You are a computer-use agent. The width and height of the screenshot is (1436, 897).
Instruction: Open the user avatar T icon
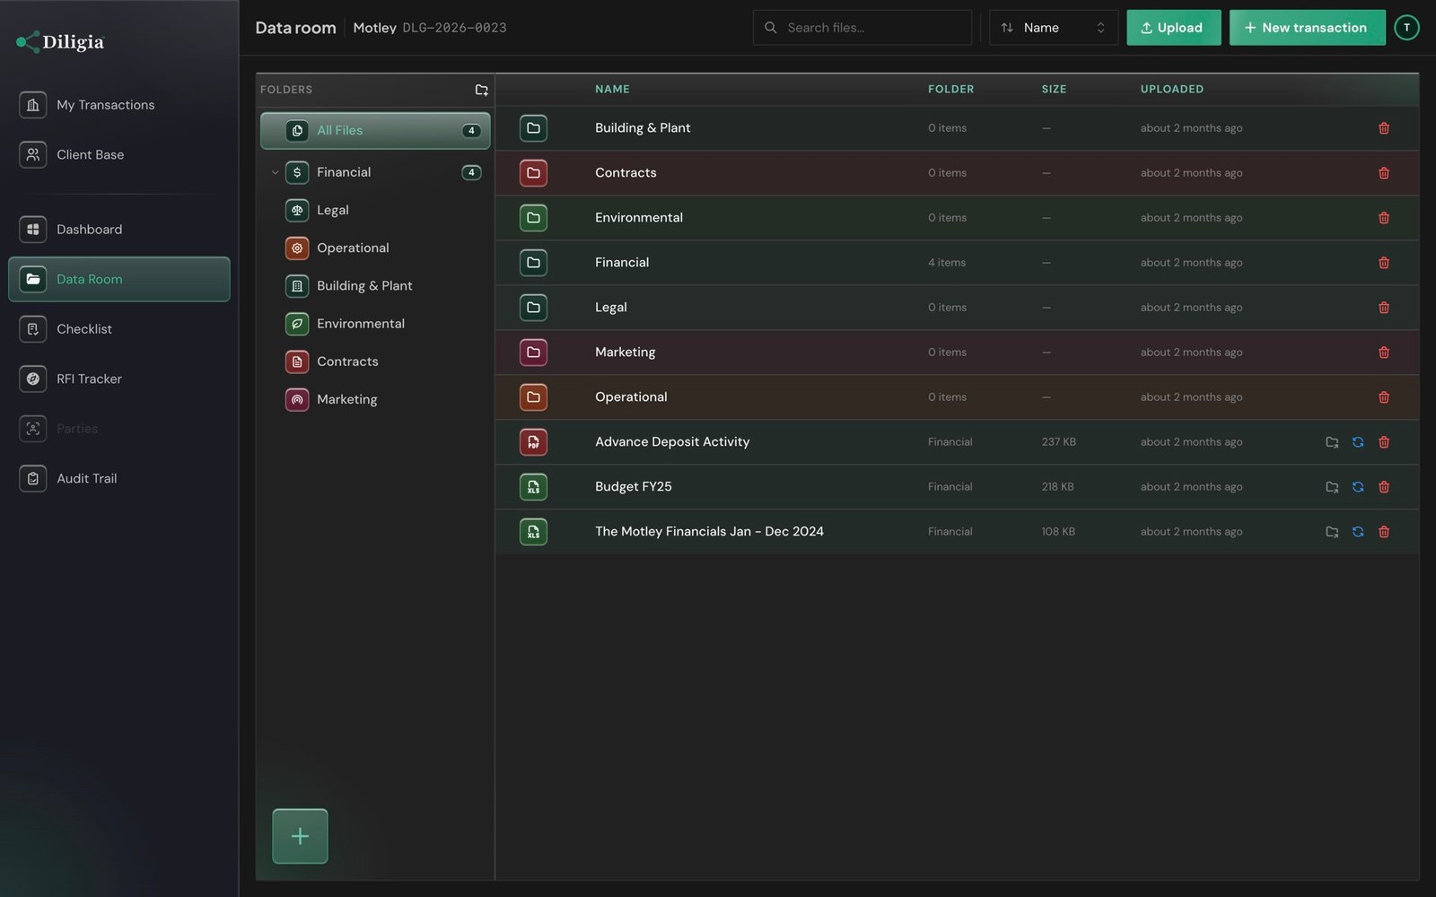(x=1406, y=28)
